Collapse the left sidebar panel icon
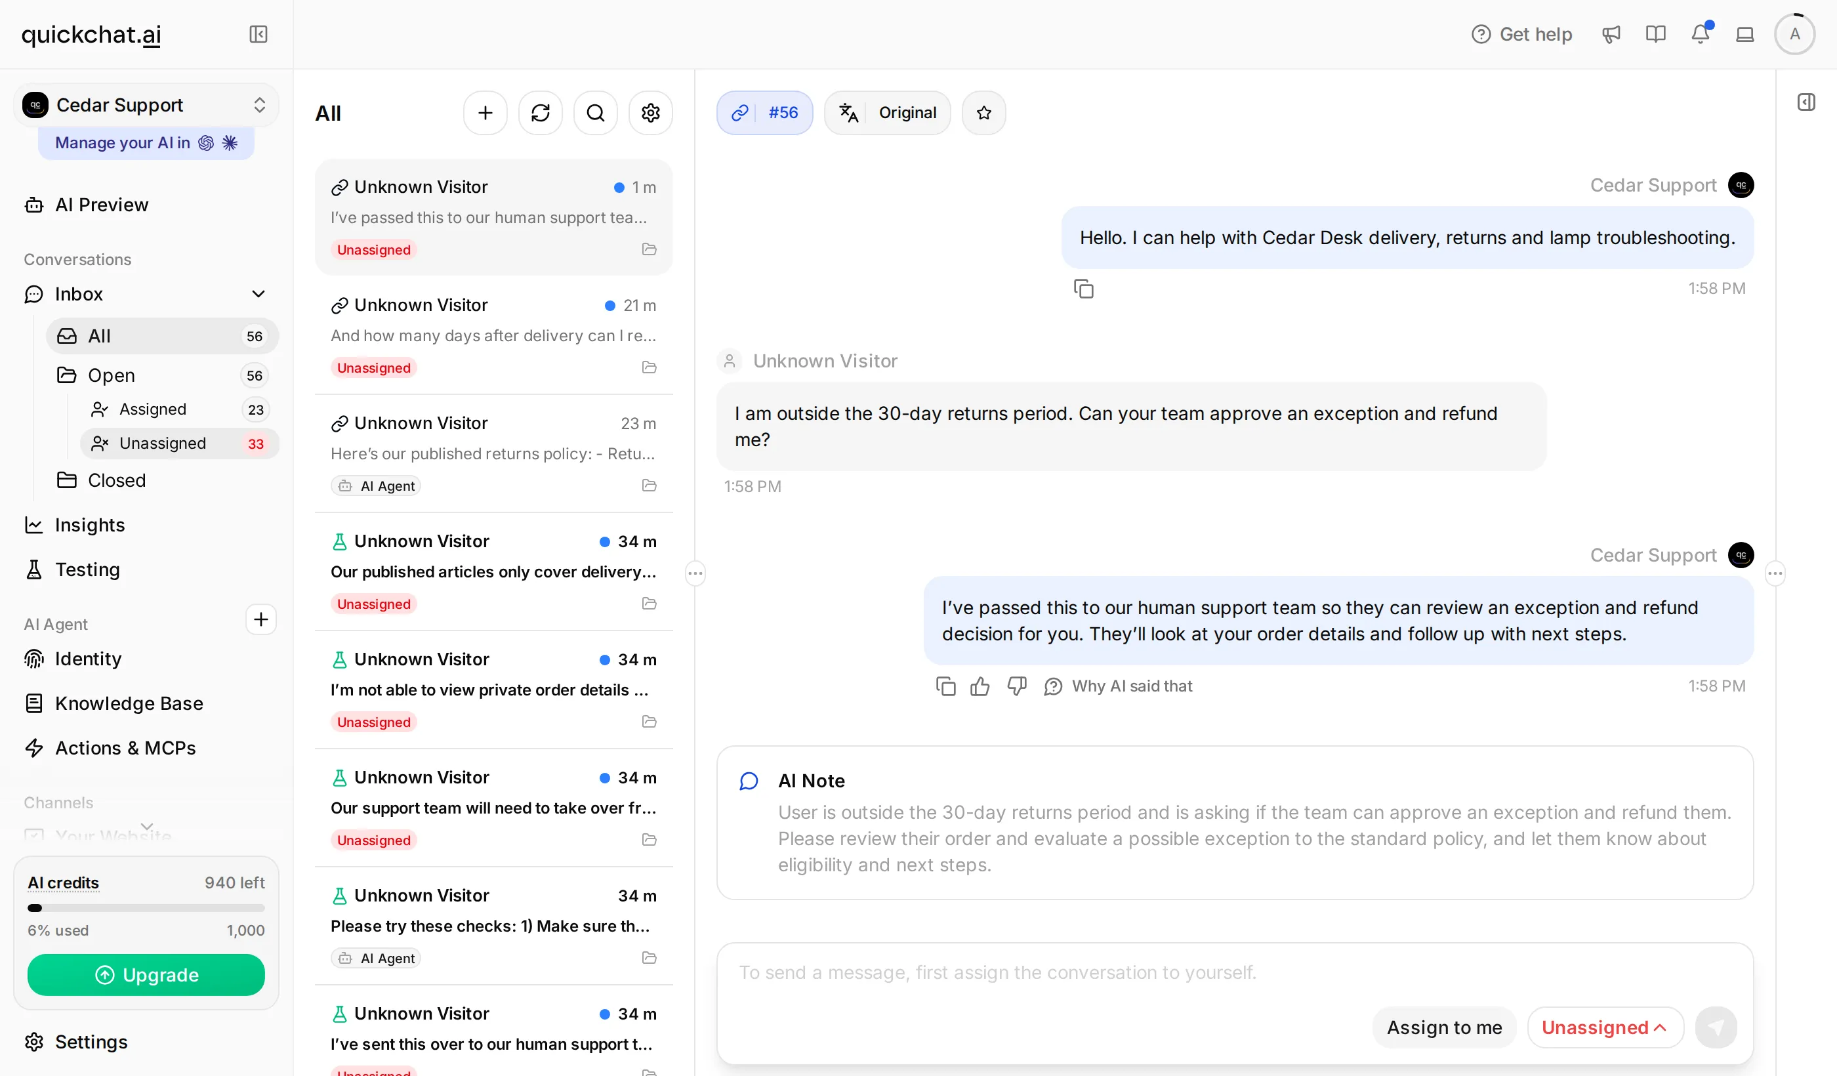 [258, 34]
